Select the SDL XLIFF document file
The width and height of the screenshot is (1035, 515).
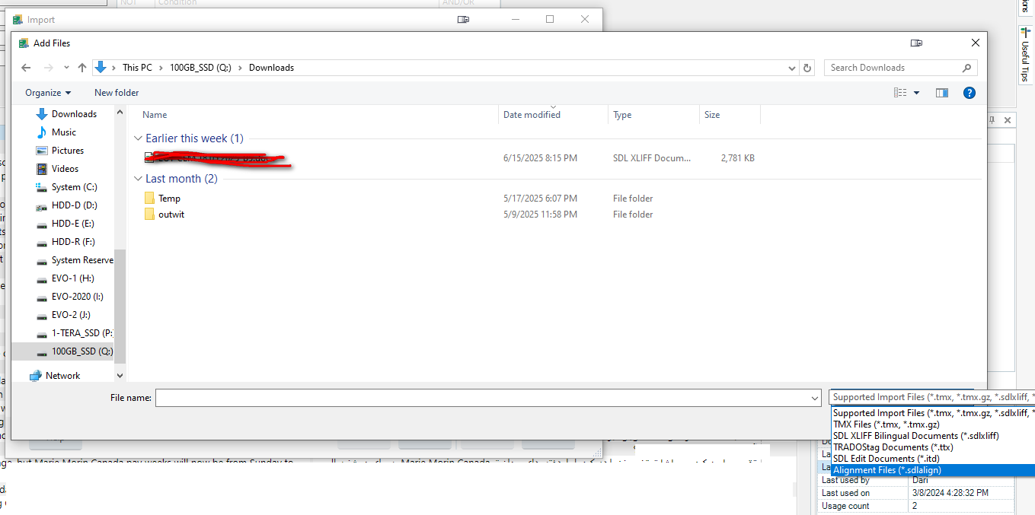449,158
